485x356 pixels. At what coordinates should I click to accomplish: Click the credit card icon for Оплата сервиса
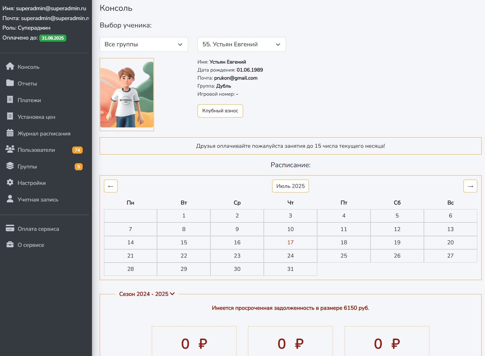tap(10, 228)
